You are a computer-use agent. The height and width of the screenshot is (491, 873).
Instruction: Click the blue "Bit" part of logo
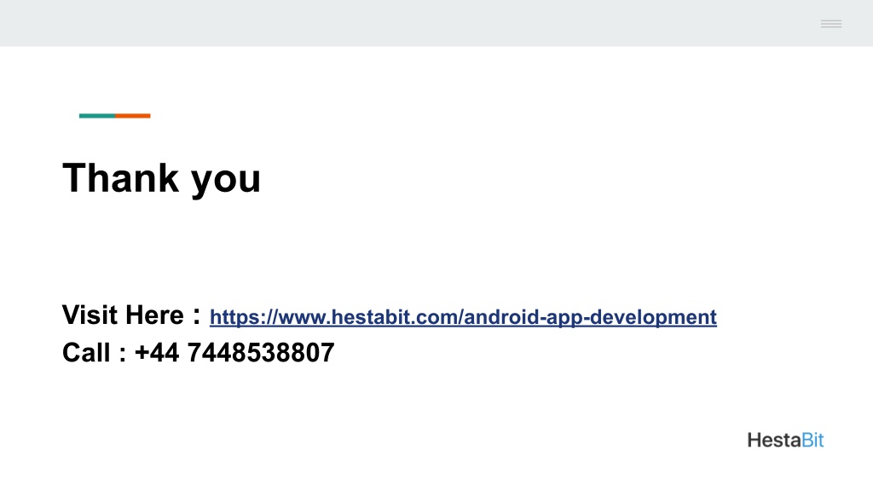point(812,441)
